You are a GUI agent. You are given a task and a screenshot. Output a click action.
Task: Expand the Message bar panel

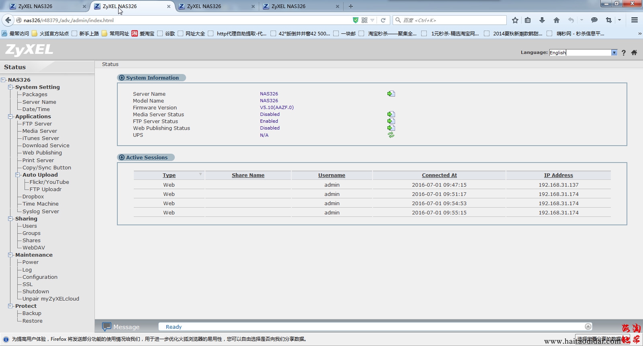[x=588, y=326]
